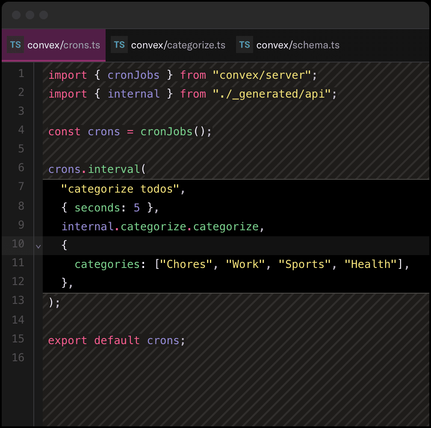Select the seconds value 5 on line 8
The image size is (431, 428).
coord(136,208)
